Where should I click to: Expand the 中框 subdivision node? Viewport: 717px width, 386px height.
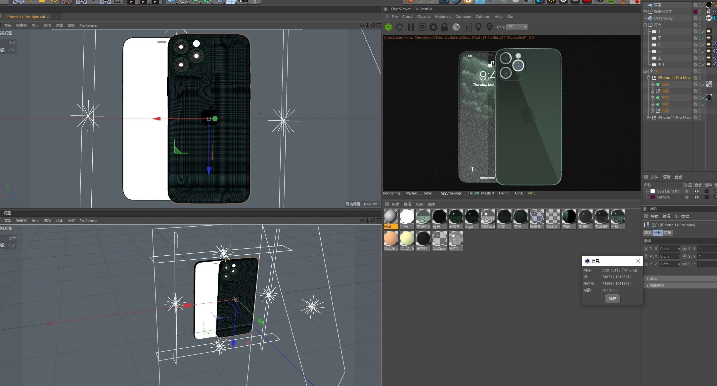[652, 104]
